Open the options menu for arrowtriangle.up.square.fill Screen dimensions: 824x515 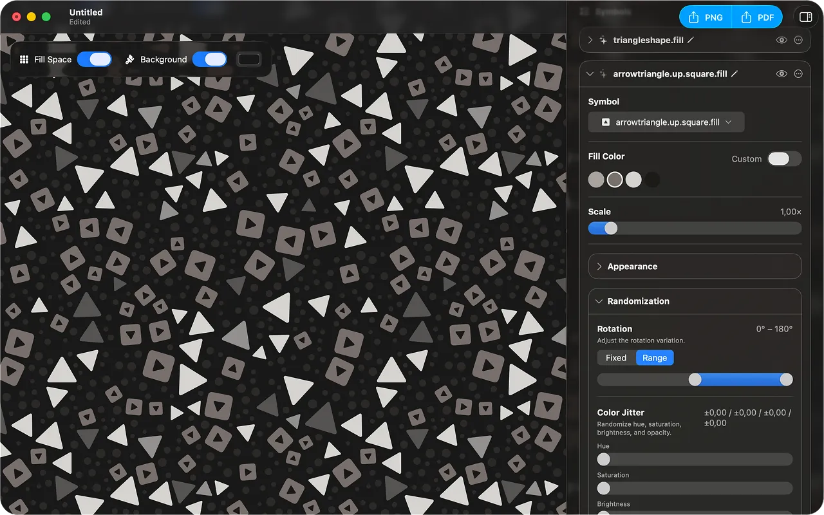click(x=798, y=73)
